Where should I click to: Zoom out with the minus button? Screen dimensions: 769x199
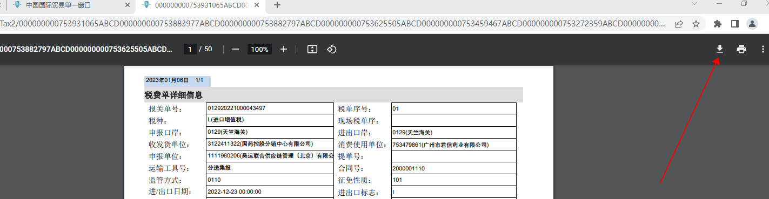[236, 49]
